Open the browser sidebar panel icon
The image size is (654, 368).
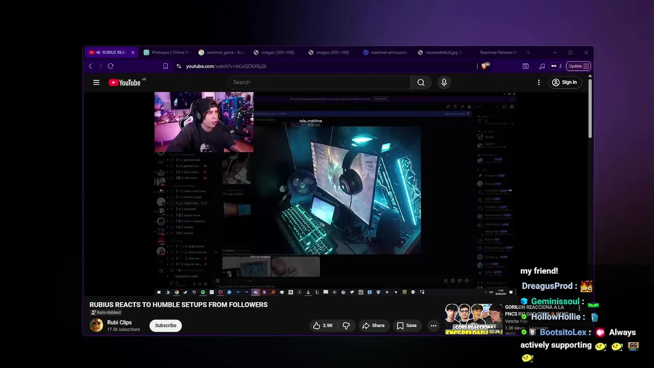point(525,66)
